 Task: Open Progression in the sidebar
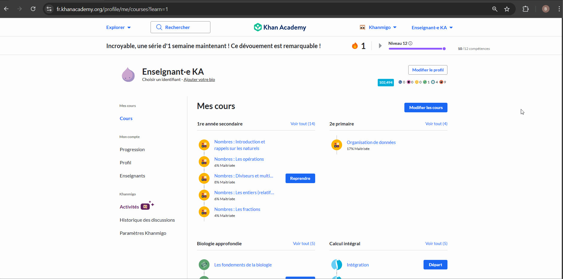click(132, 149)
